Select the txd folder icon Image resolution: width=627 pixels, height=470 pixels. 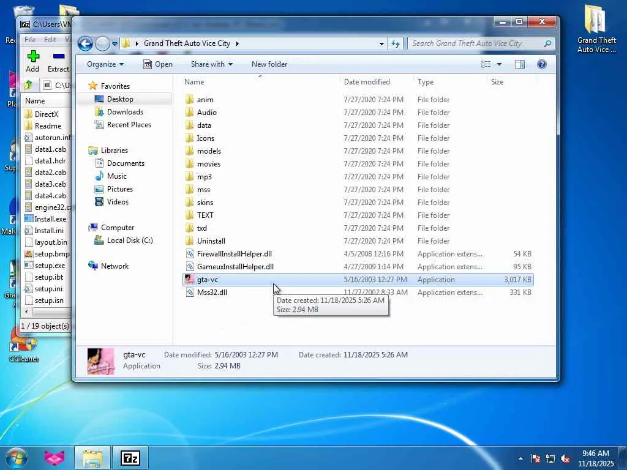coord(190,228)
